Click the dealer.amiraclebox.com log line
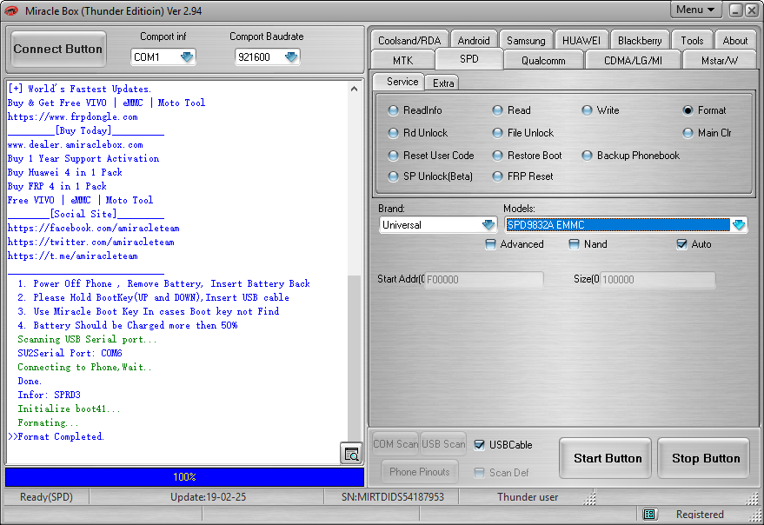Viewport: 764px width, 525px height. click(76, 145)
